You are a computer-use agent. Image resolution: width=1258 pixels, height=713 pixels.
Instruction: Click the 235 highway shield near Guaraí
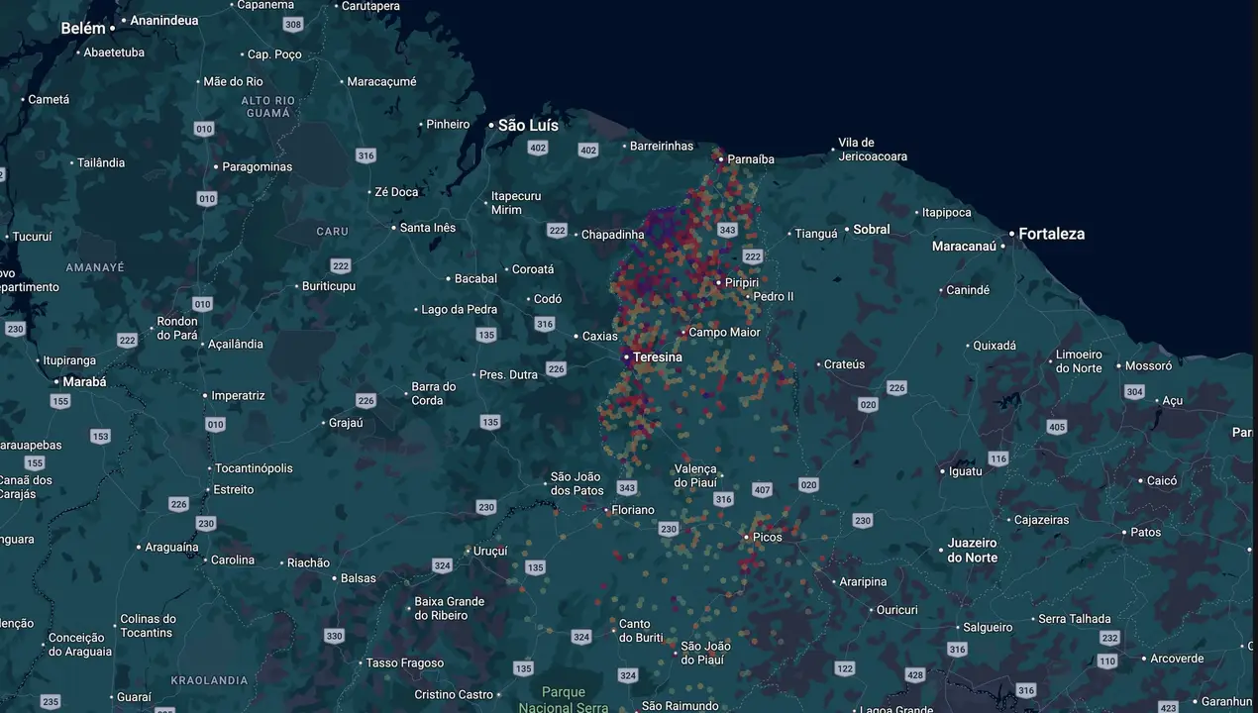click(51, 702)
